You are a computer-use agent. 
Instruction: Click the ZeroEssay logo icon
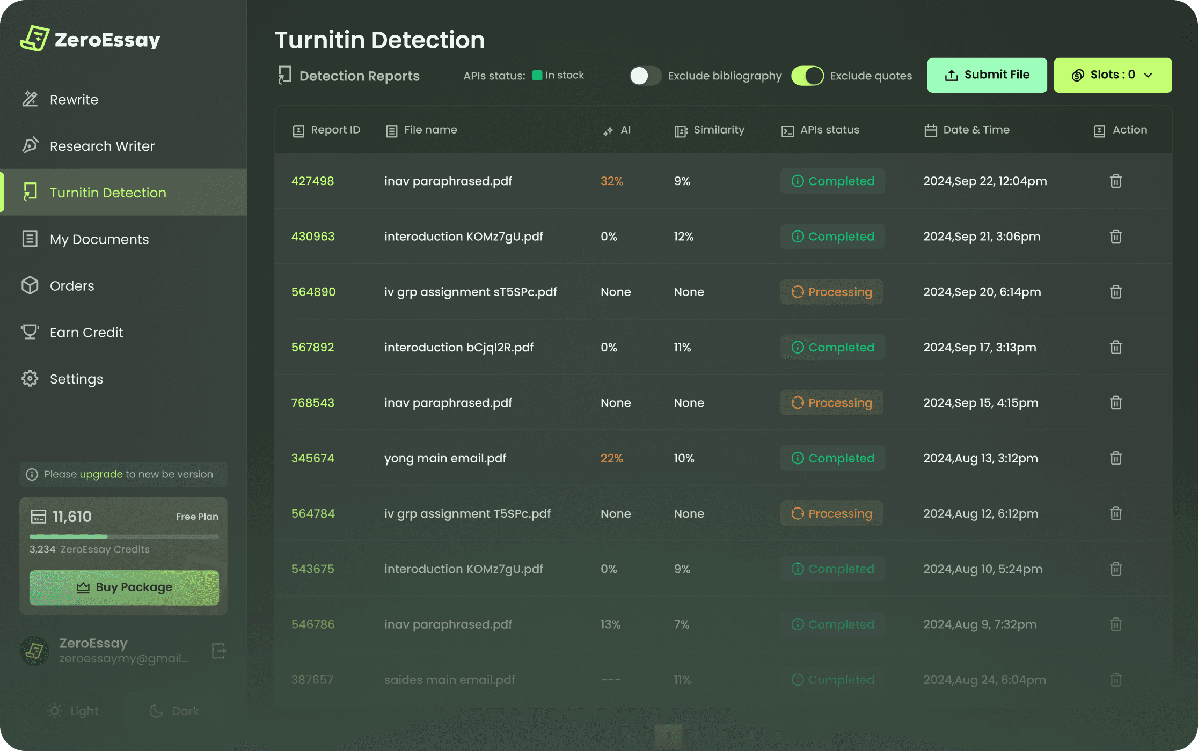pyautogui.click(x=35, y=39)
